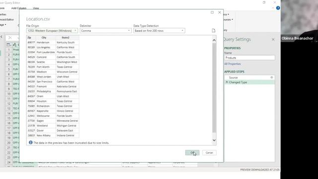This screenshot has height=179, width=318.
Task: Collapse the ribbon with the chevron
Action: [273, 8]
